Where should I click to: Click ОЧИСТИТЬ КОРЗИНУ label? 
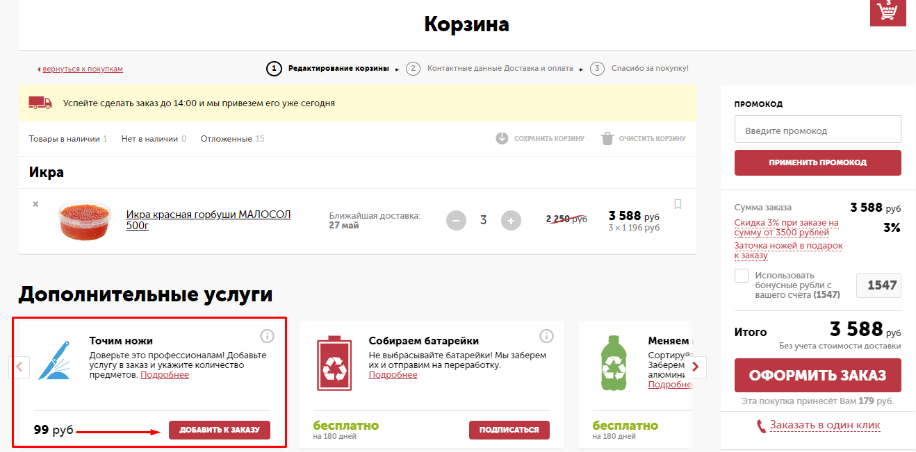pos(653,139)
